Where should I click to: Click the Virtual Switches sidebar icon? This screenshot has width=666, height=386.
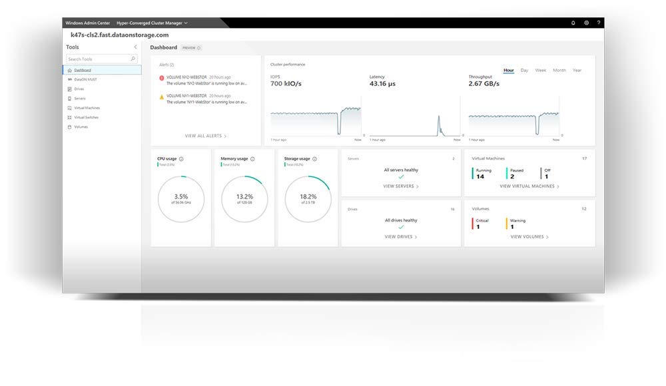pyautogui.click(x=70, y=117)
